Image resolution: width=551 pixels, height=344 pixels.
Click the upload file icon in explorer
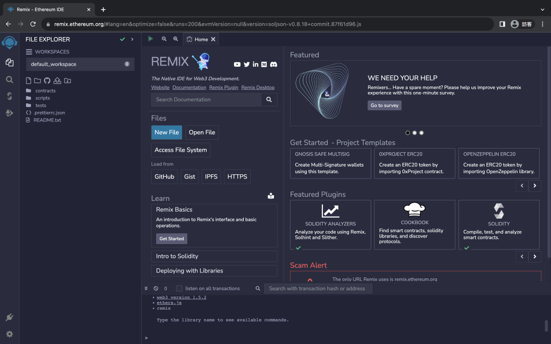(x=57, y=81)
